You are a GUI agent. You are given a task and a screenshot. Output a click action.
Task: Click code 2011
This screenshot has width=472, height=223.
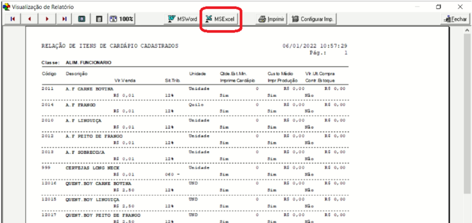point(48,89)
